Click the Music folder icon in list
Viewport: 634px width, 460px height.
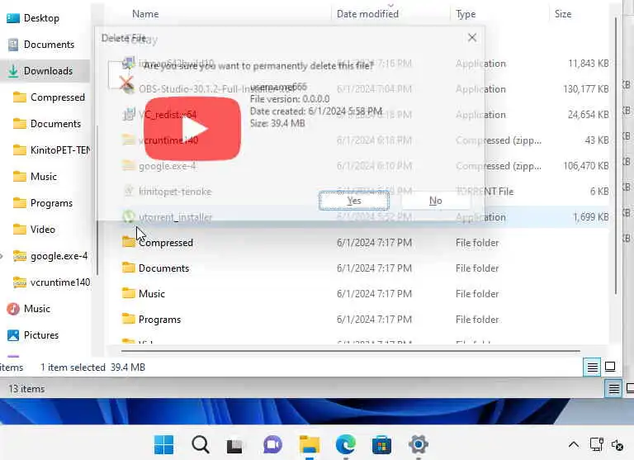129,293
